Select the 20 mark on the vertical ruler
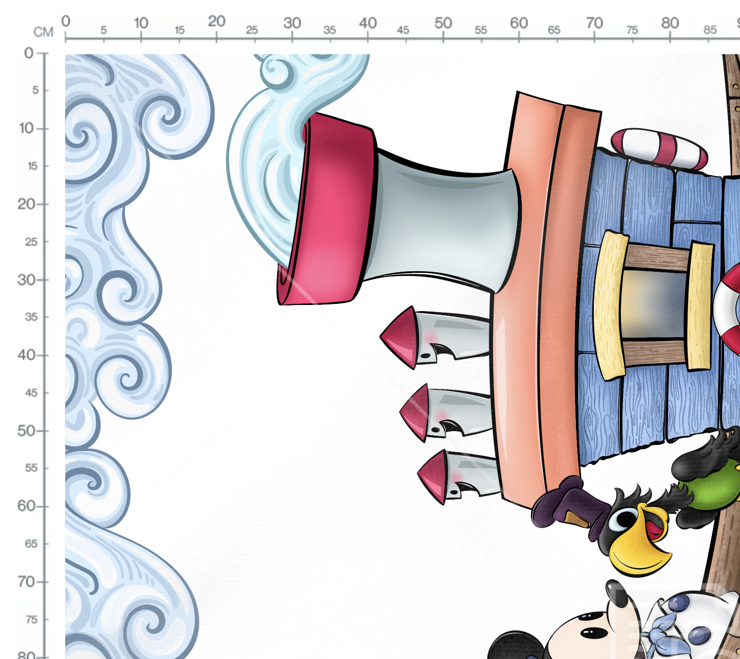The width and height of the screenshot is (740, 659). 26,204
